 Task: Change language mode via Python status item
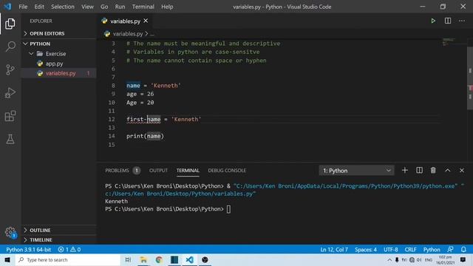coord(432,250)
